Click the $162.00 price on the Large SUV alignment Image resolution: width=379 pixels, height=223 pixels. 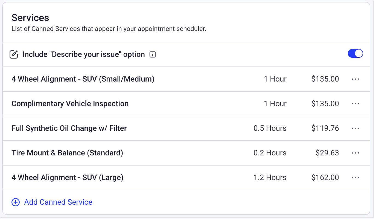[x=325, y=177]
